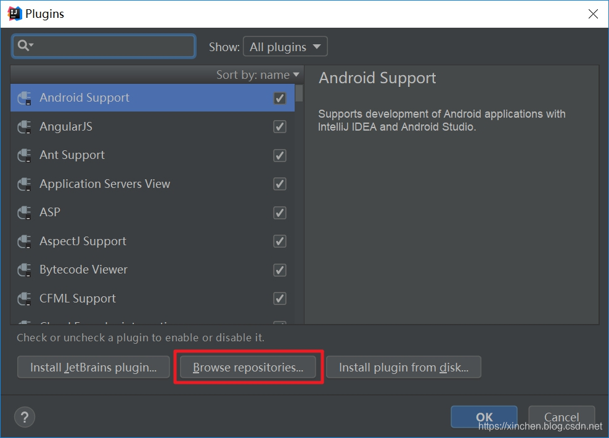609x438 pixels.
Task: Select the ASP plugin row
Action: [152, 213]
